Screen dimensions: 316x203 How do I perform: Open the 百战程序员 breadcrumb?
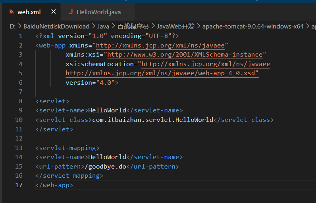coord(133,26)
